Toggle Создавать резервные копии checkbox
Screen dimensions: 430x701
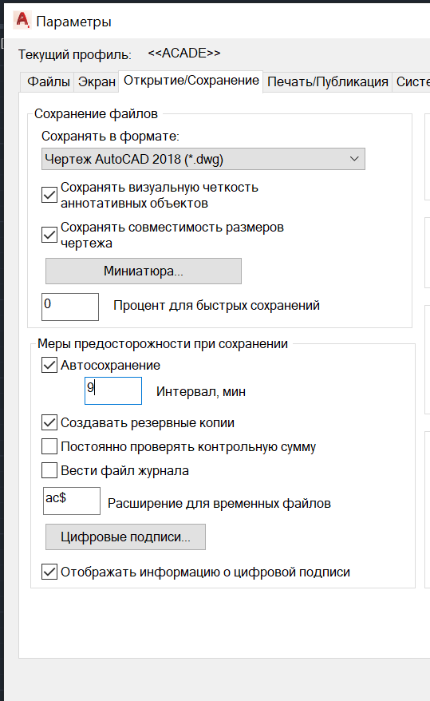(49, 422)
